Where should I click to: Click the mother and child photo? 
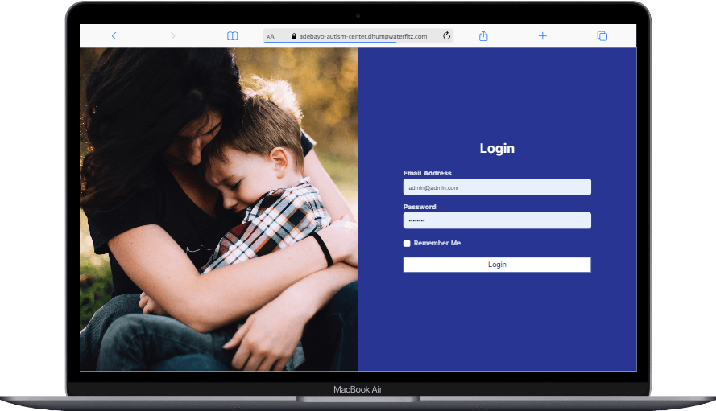(x=218, y=209)
